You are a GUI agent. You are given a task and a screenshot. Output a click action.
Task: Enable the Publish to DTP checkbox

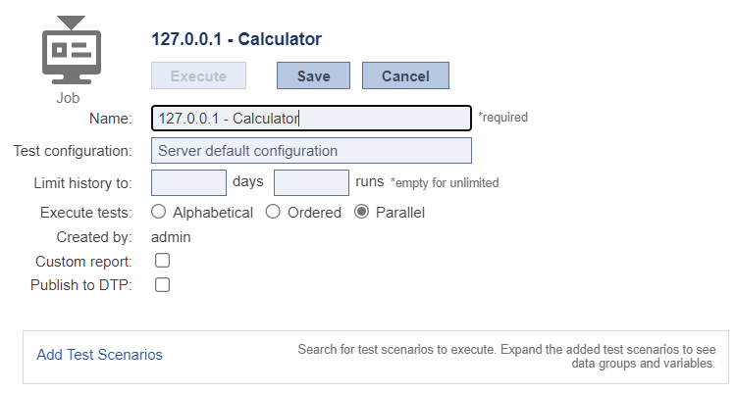point(162,284)
